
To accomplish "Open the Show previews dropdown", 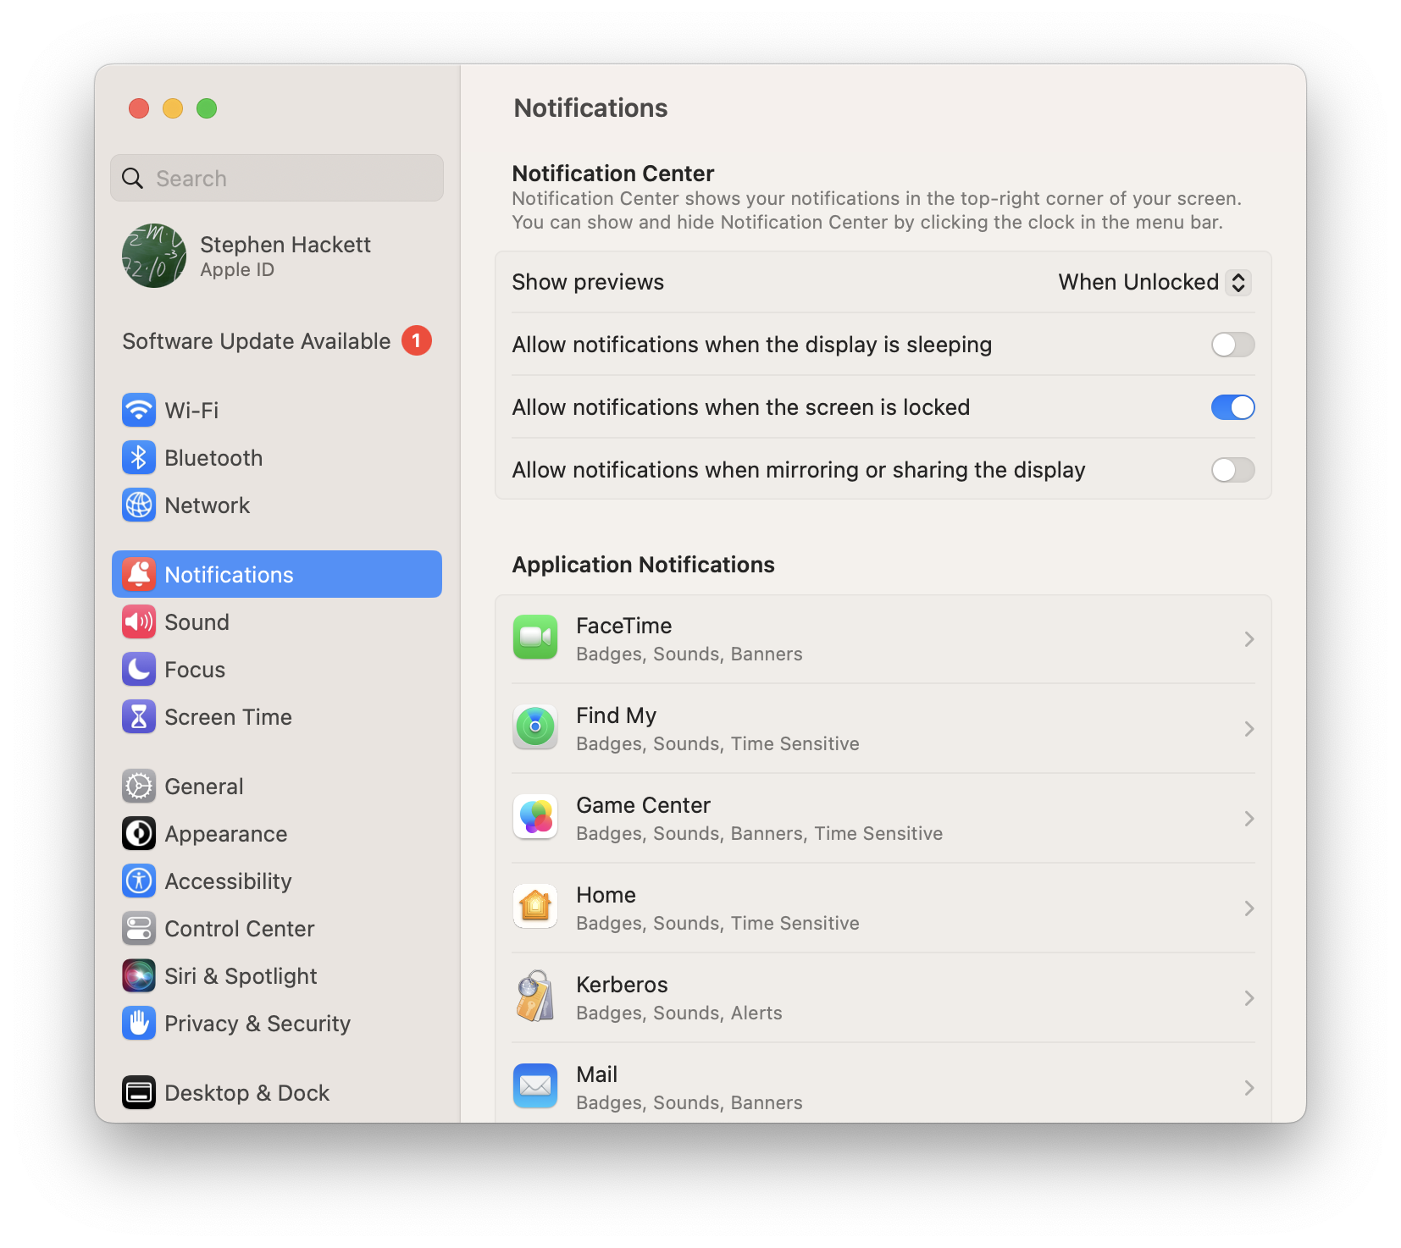I will 1154,282.
